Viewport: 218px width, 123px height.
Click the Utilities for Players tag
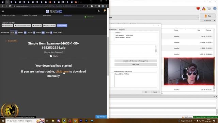point(22,26)
